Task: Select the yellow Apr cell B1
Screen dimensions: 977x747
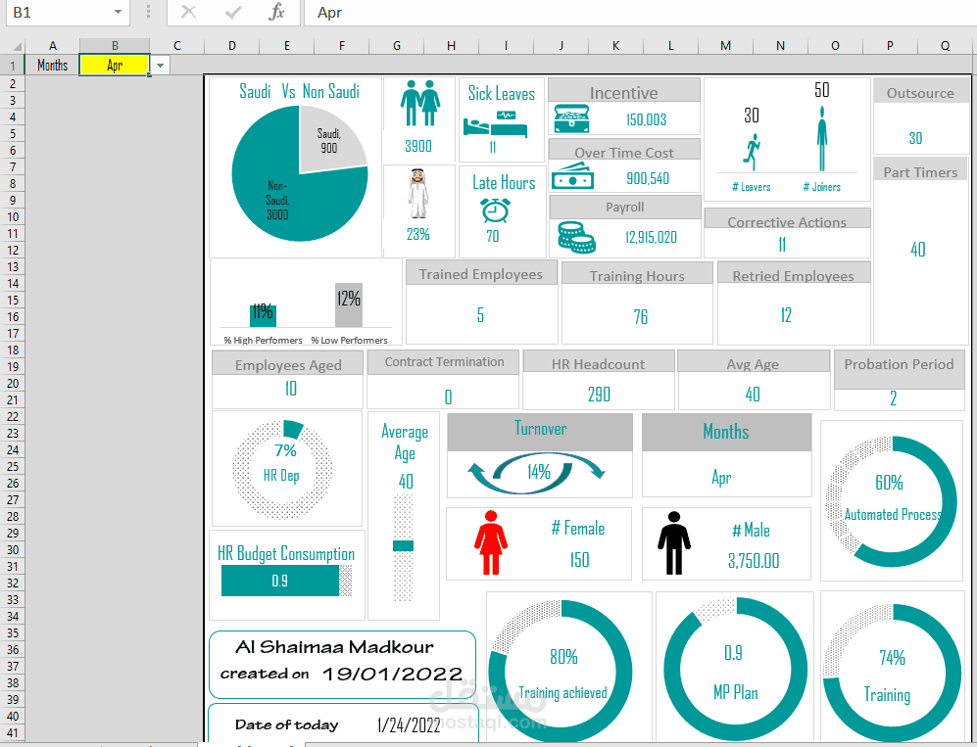Action: point(115,65)
